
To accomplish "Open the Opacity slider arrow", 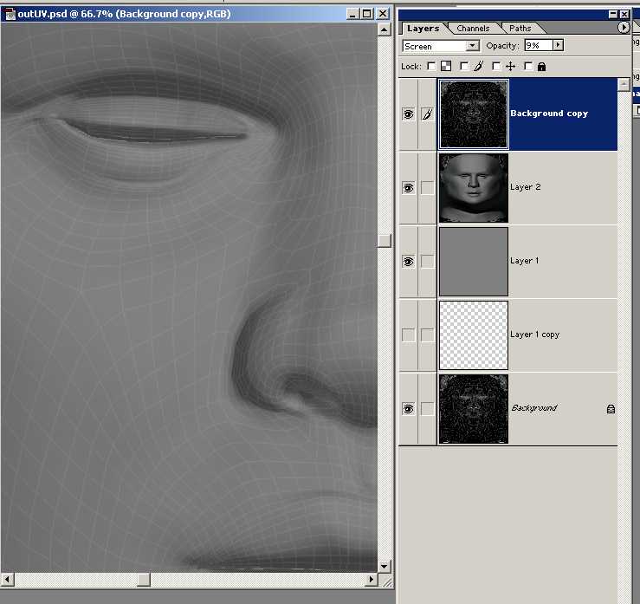I will 558,45.
